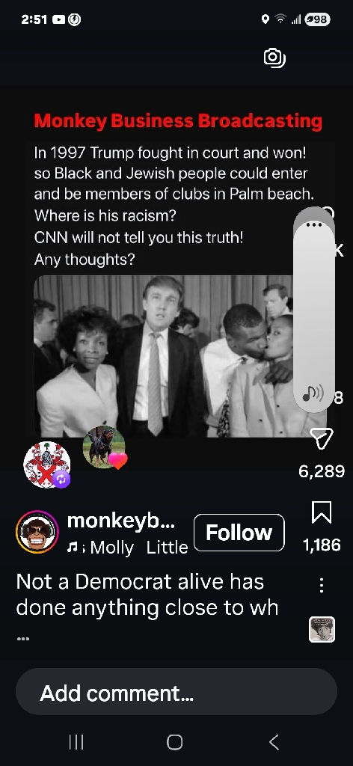Tap the paper plane share icon
353x766 pixels.
tap(322, 438)
